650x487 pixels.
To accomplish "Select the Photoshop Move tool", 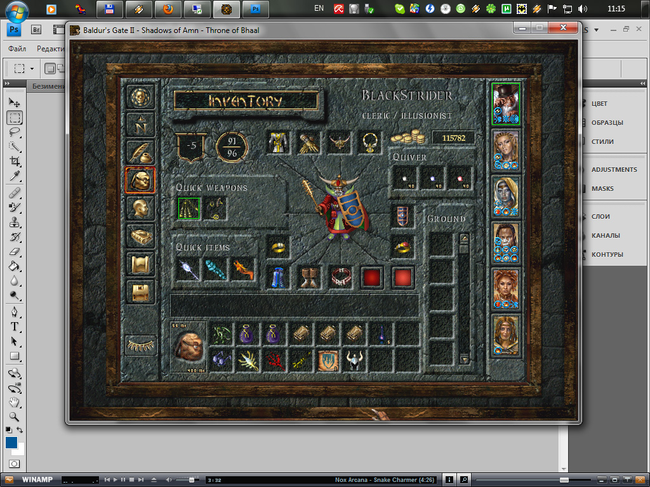I will point(15,102).
